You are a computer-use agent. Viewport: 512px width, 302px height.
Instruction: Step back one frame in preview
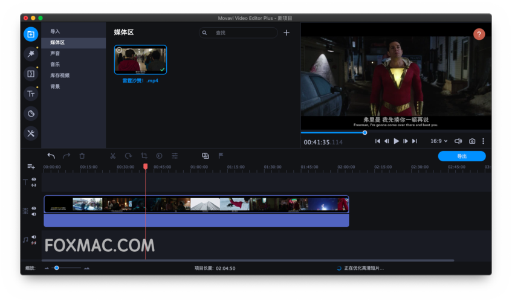[387, 141]
